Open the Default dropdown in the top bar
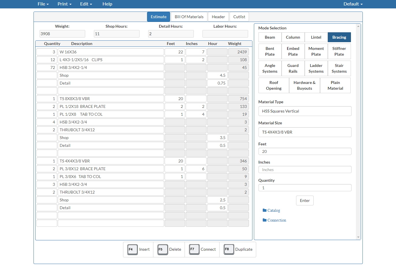Viewport: 396px width, 266px height. pos(353,4)
